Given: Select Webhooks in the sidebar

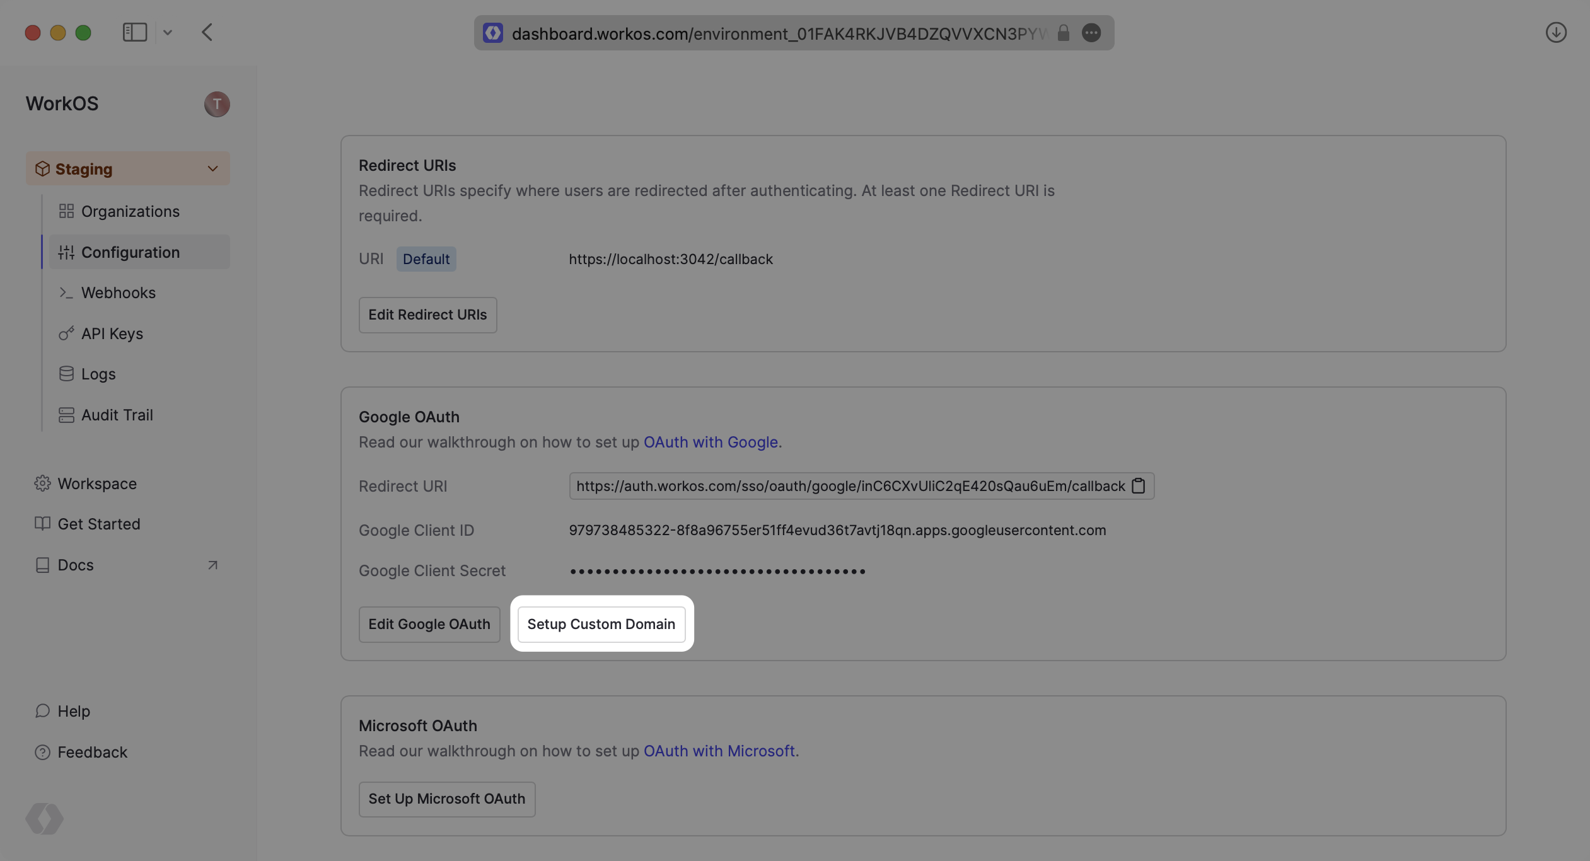Looking at the screenshot, I should pyautogui.click(x=118, y=293).
